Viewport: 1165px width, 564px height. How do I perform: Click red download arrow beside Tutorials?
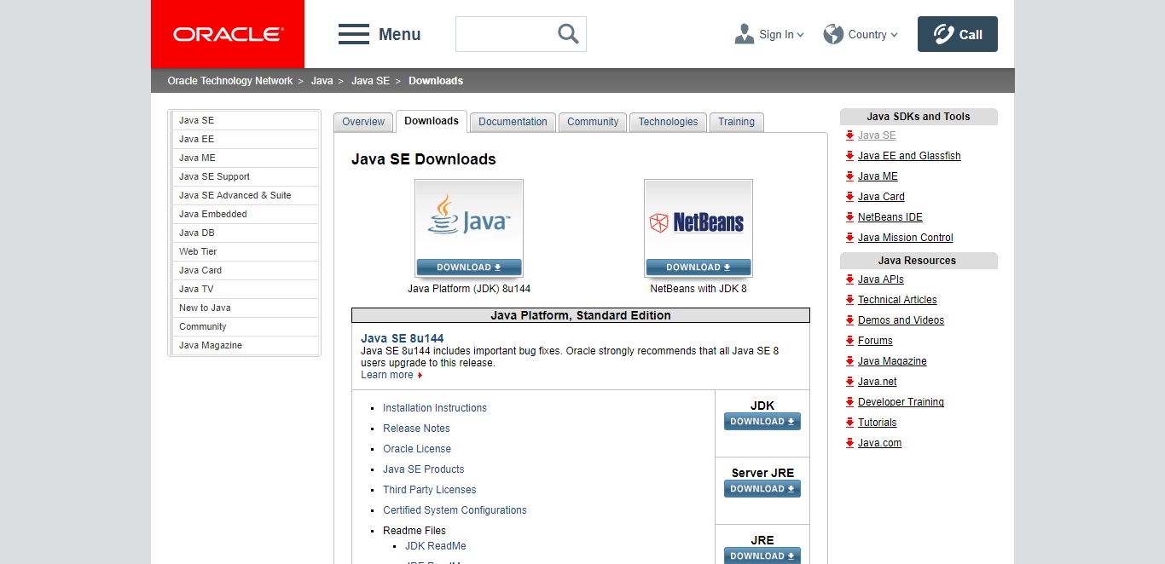click(x=849, y=423)
